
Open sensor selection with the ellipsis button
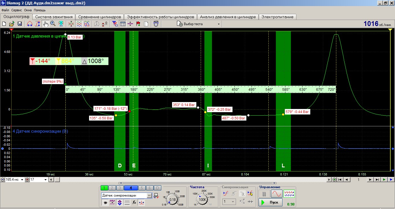coord(149,196)
